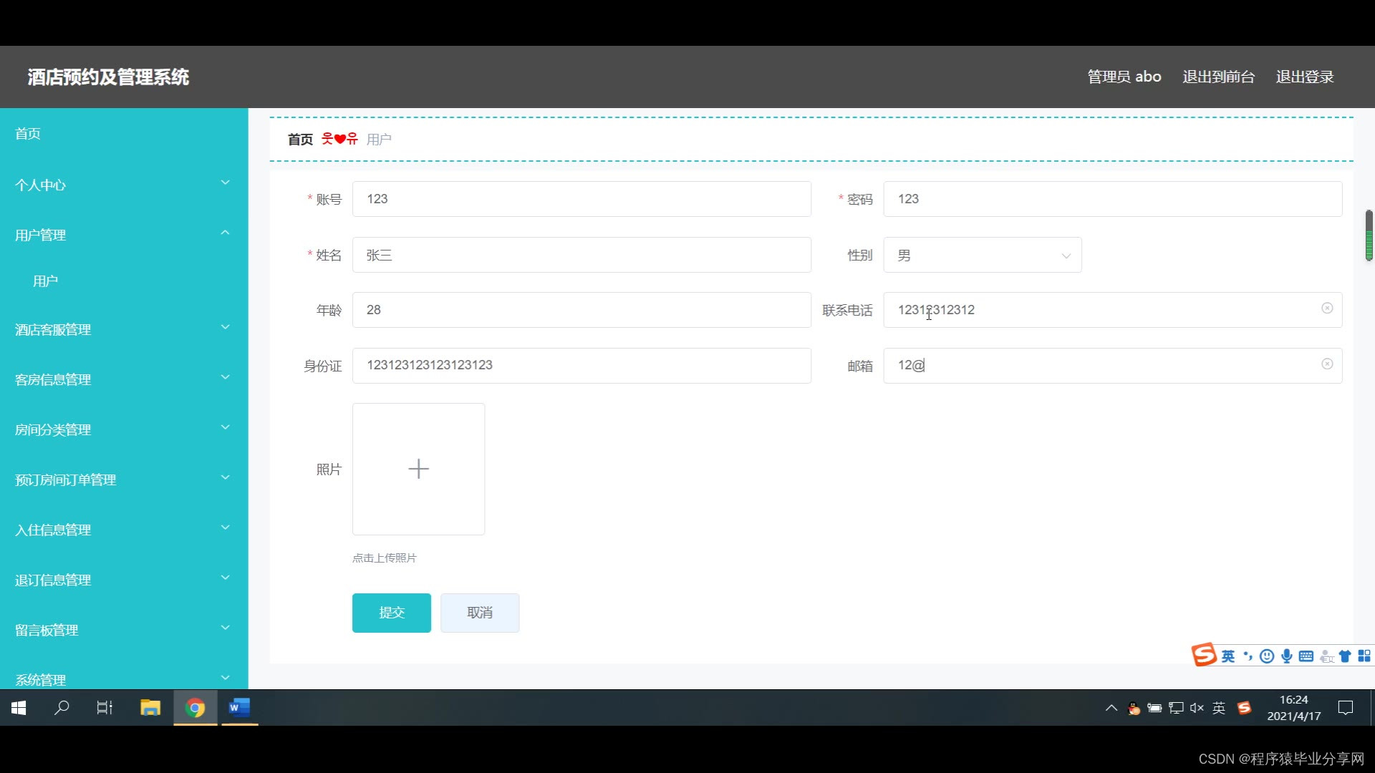Click the Sogou microphone voice input icon
Viewport: 1375px width, 773px height.
[1286, 656]
